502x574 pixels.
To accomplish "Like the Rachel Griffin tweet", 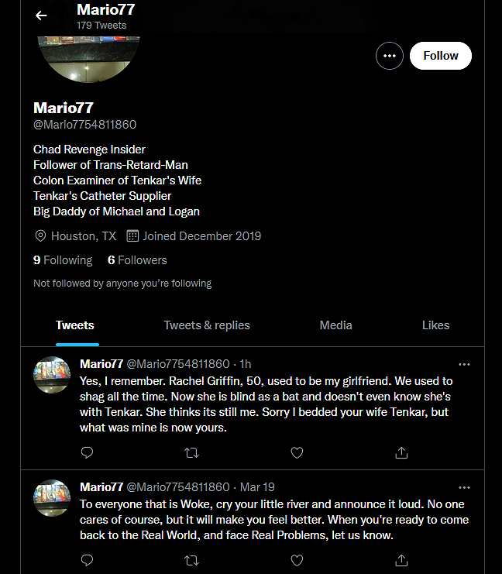I will [296, 452].
